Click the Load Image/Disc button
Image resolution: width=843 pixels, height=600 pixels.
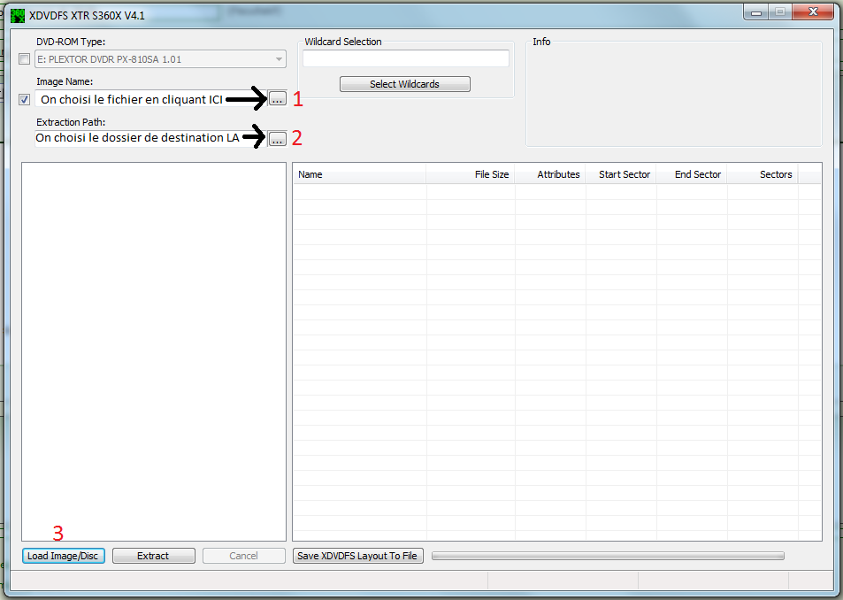(64, 556)
